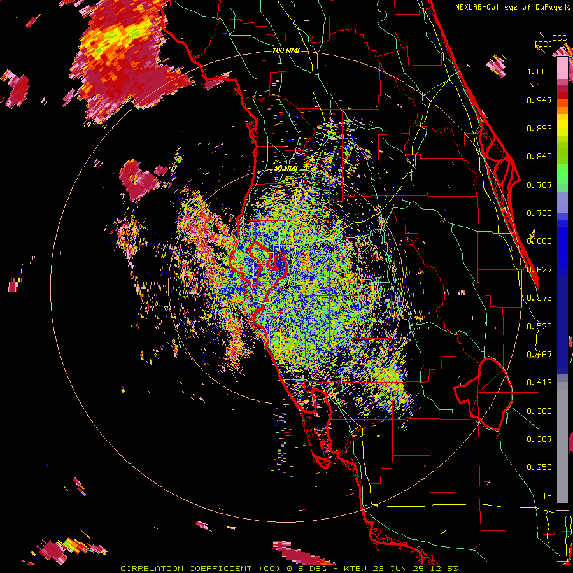Image resolution: width=573 pixels, height=573 pixels.
Task: Click the 0.947 scale value
Action: coord(539,100)
